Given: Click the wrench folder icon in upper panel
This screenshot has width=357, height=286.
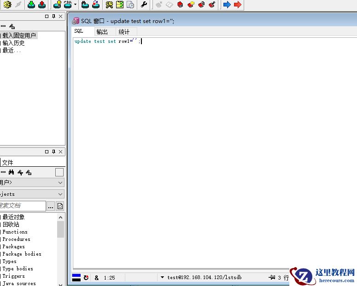Looking at the screenshot, I should 12,26.
